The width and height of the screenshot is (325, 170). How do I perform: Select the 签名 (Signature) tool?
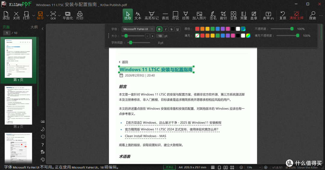click(x=213, y=16)
